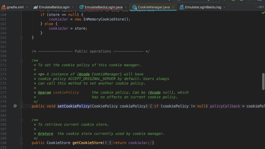Image resolution: width=265 pixels, height=149 pixels.
Task: Click the fold end marker at line 189
Action: click(21, 138)
